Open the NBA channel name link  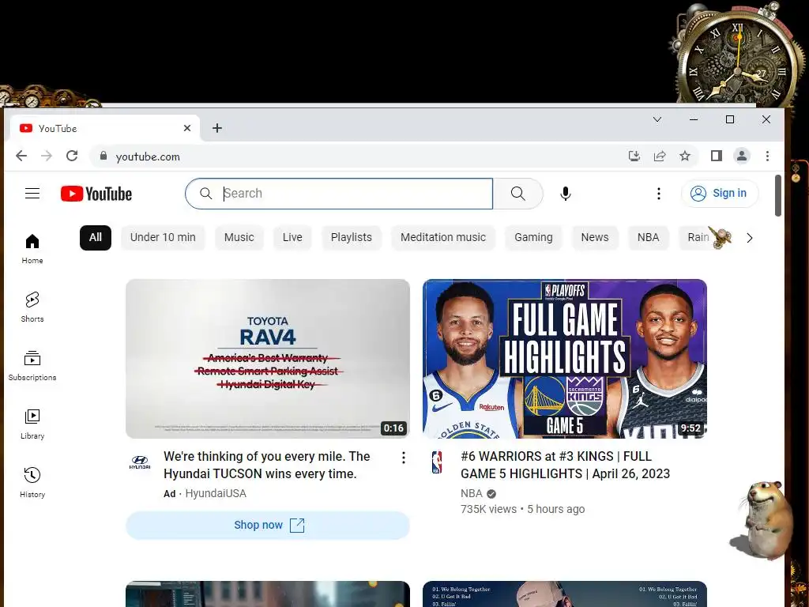[472, 493]
